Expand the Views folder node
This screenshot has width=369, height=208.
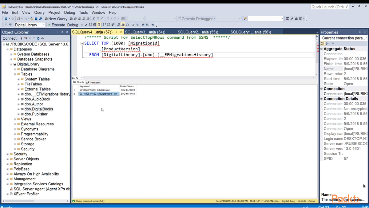[x=15, y=119]
